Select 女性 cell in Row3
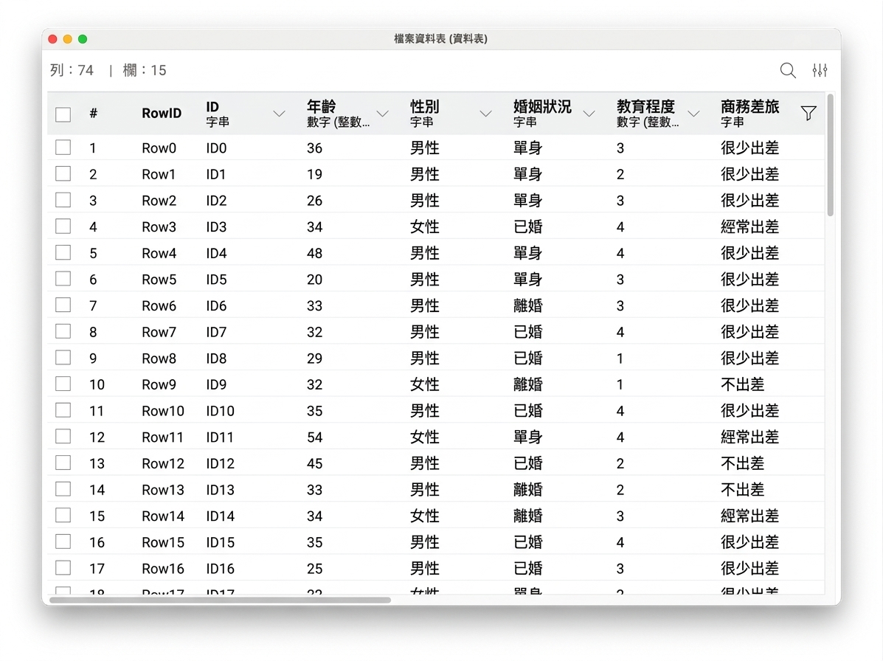The width and height of the screenshot is (883, 661). point(425,227)
